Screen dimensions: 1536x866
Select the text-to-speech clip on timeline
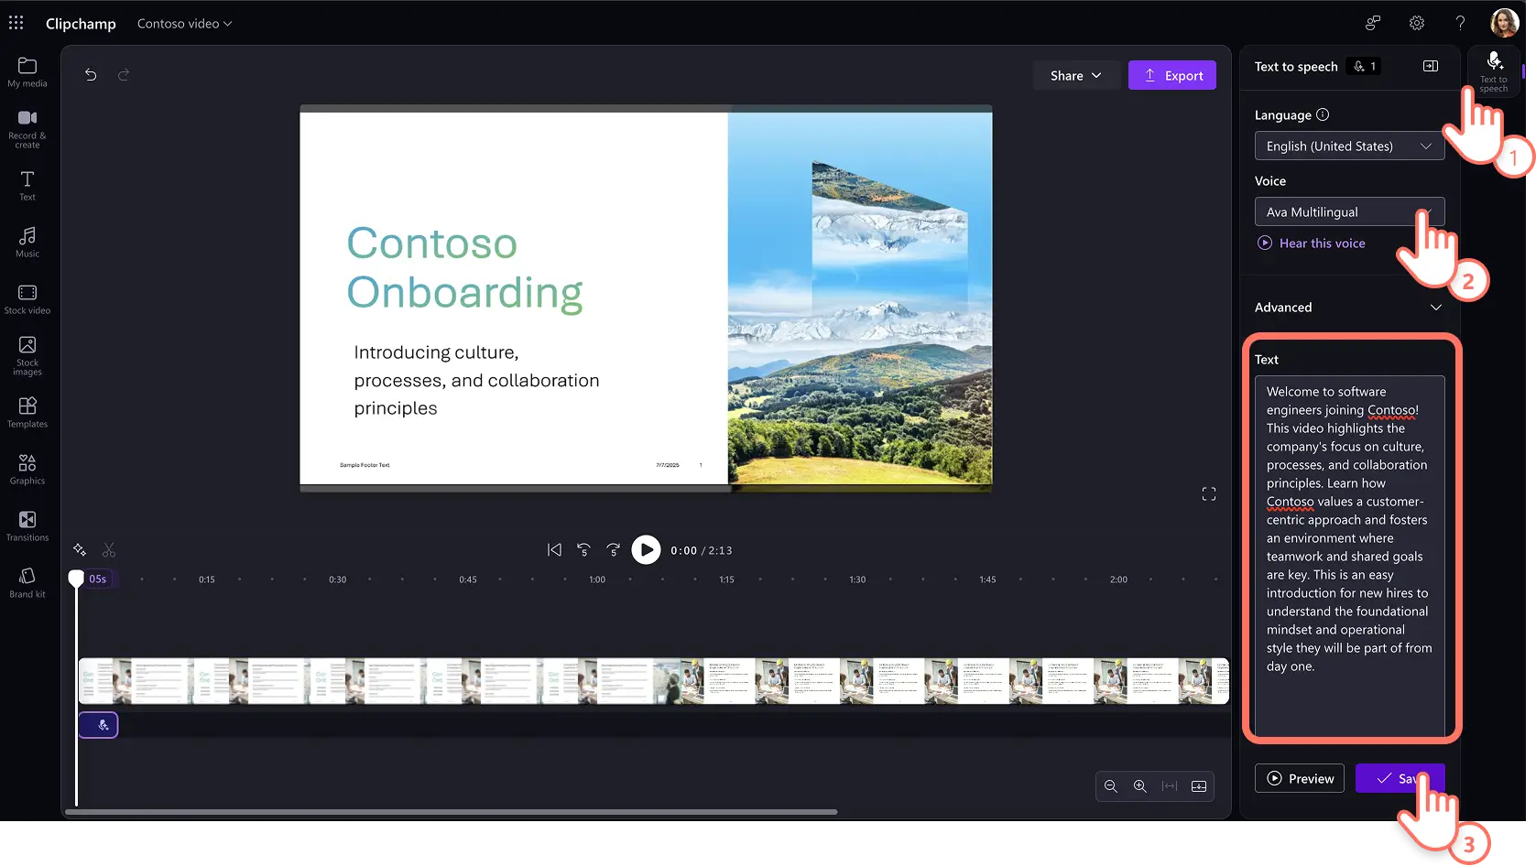98,725
